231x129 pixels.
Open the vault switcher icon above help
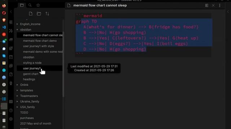pyautogui.click(x=11, y=101)
